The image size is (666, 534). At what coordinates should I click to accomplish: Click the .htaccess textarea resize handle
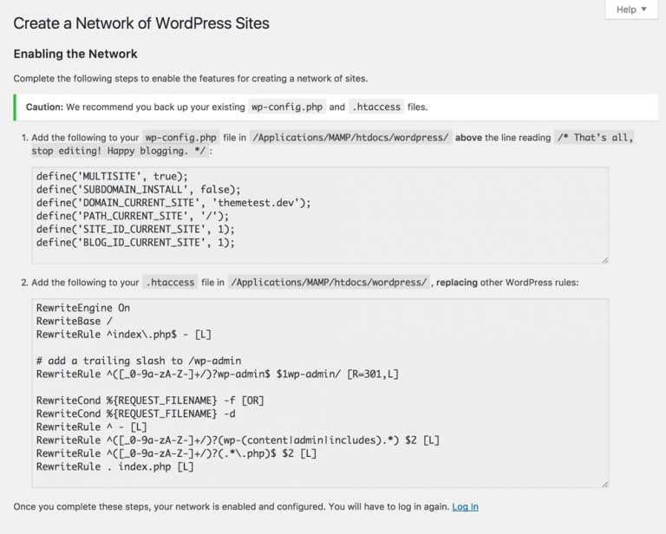[x=604, y=484]
